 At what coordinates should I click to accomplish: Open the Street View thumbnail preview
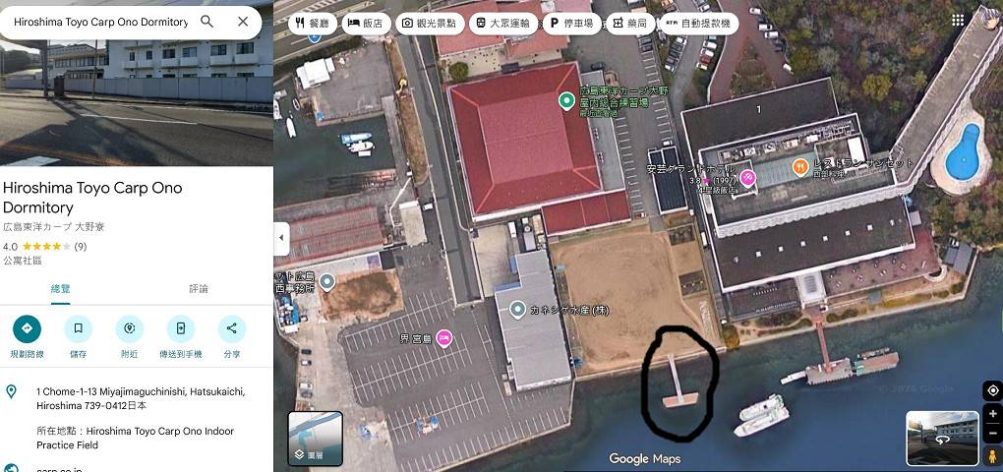point(942,439)
